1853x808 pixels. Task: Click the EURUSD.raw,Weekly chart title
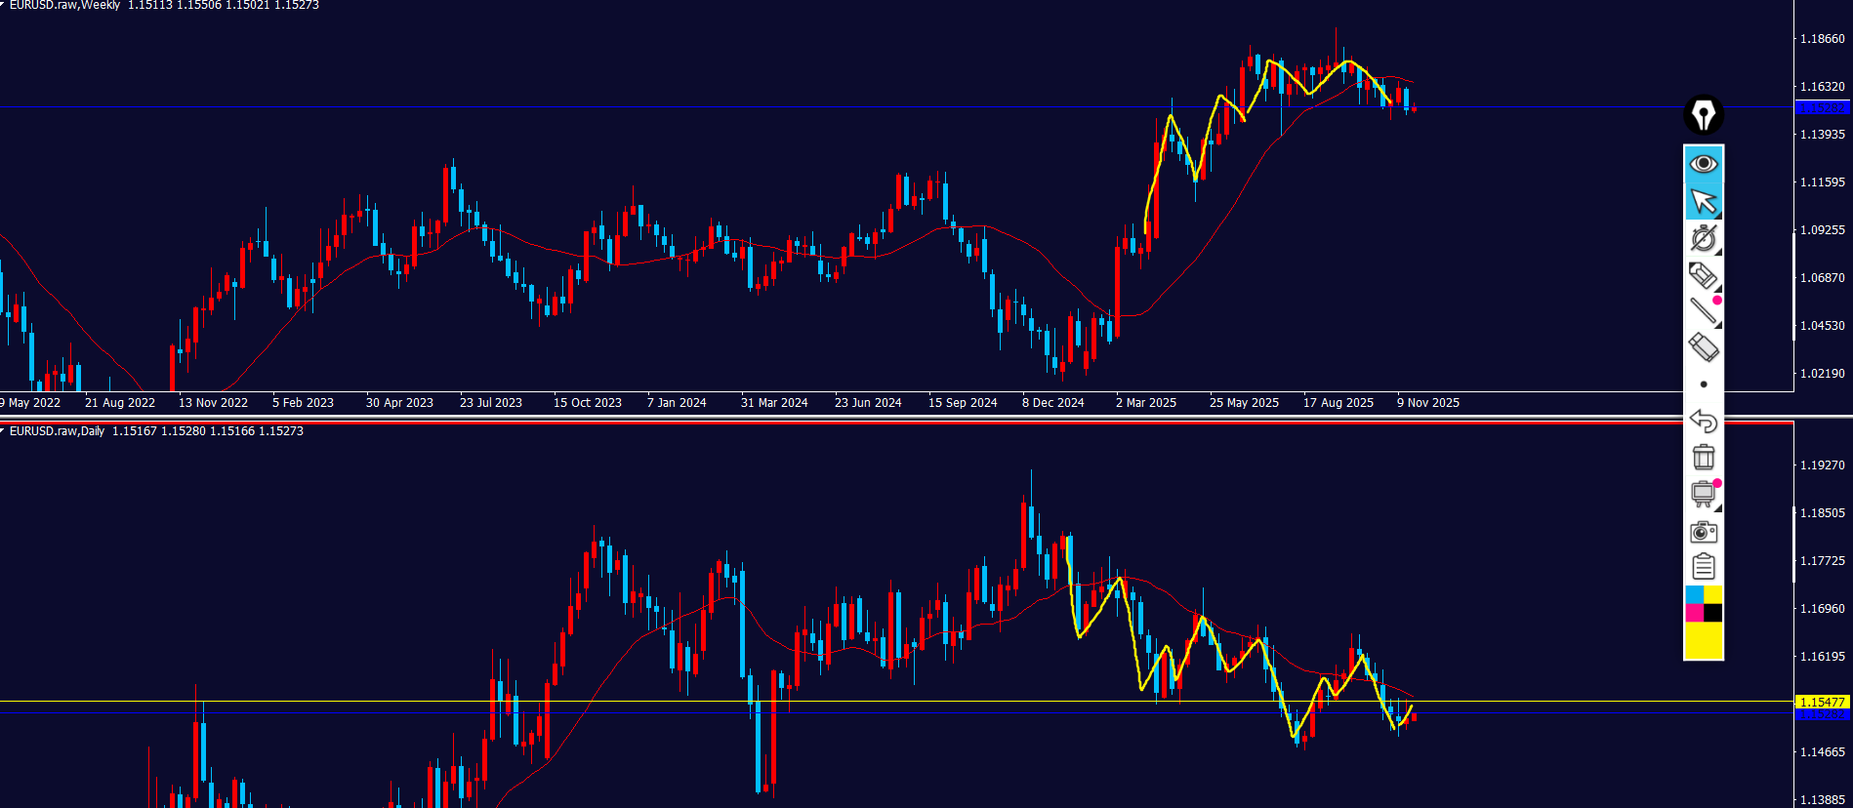(64, 6)
